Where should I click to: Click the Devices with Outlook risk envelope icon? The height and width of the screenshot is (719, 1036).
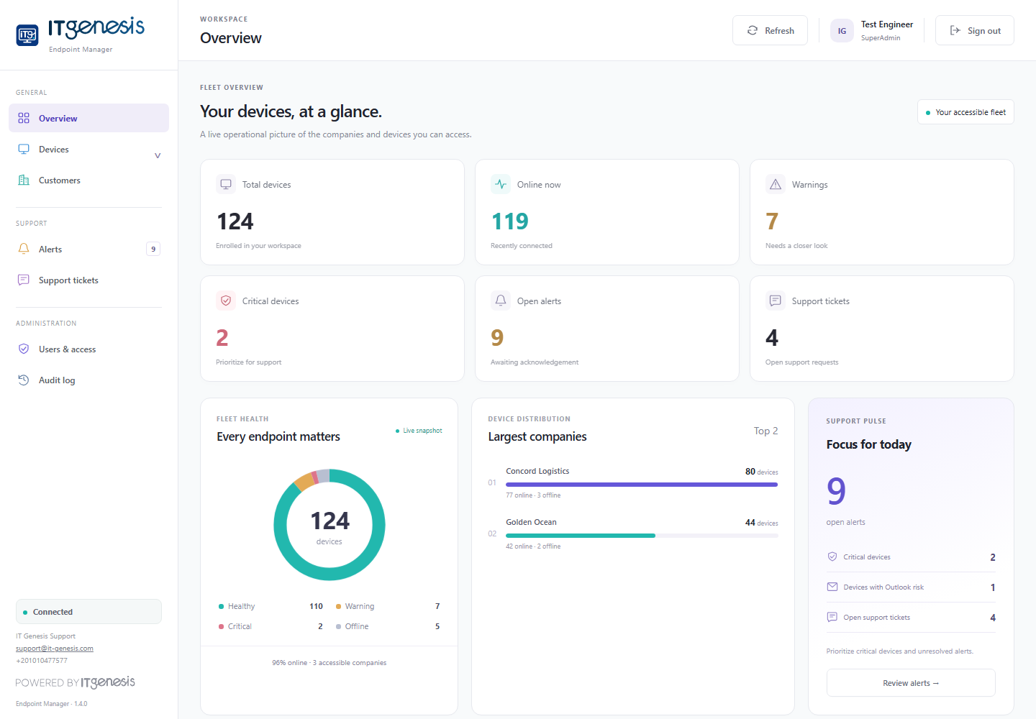[x=832, y=587]
